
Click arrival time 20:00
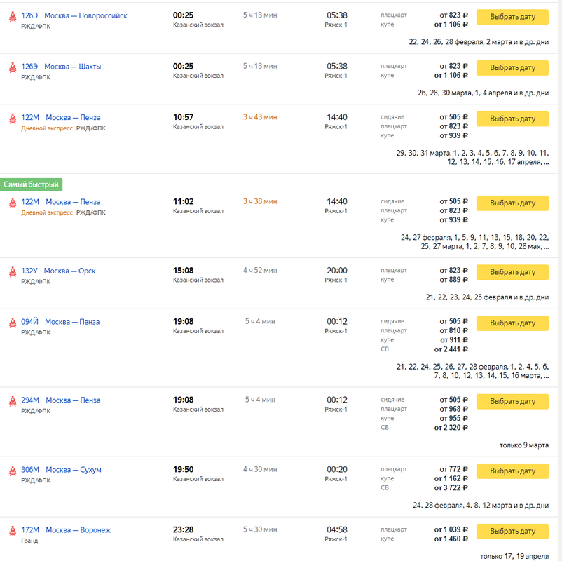pos(337,271)
